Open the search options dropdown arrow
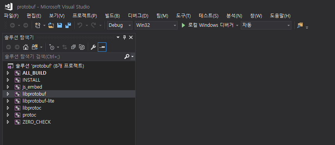This screenshot has height=145, width=335. 132,57
